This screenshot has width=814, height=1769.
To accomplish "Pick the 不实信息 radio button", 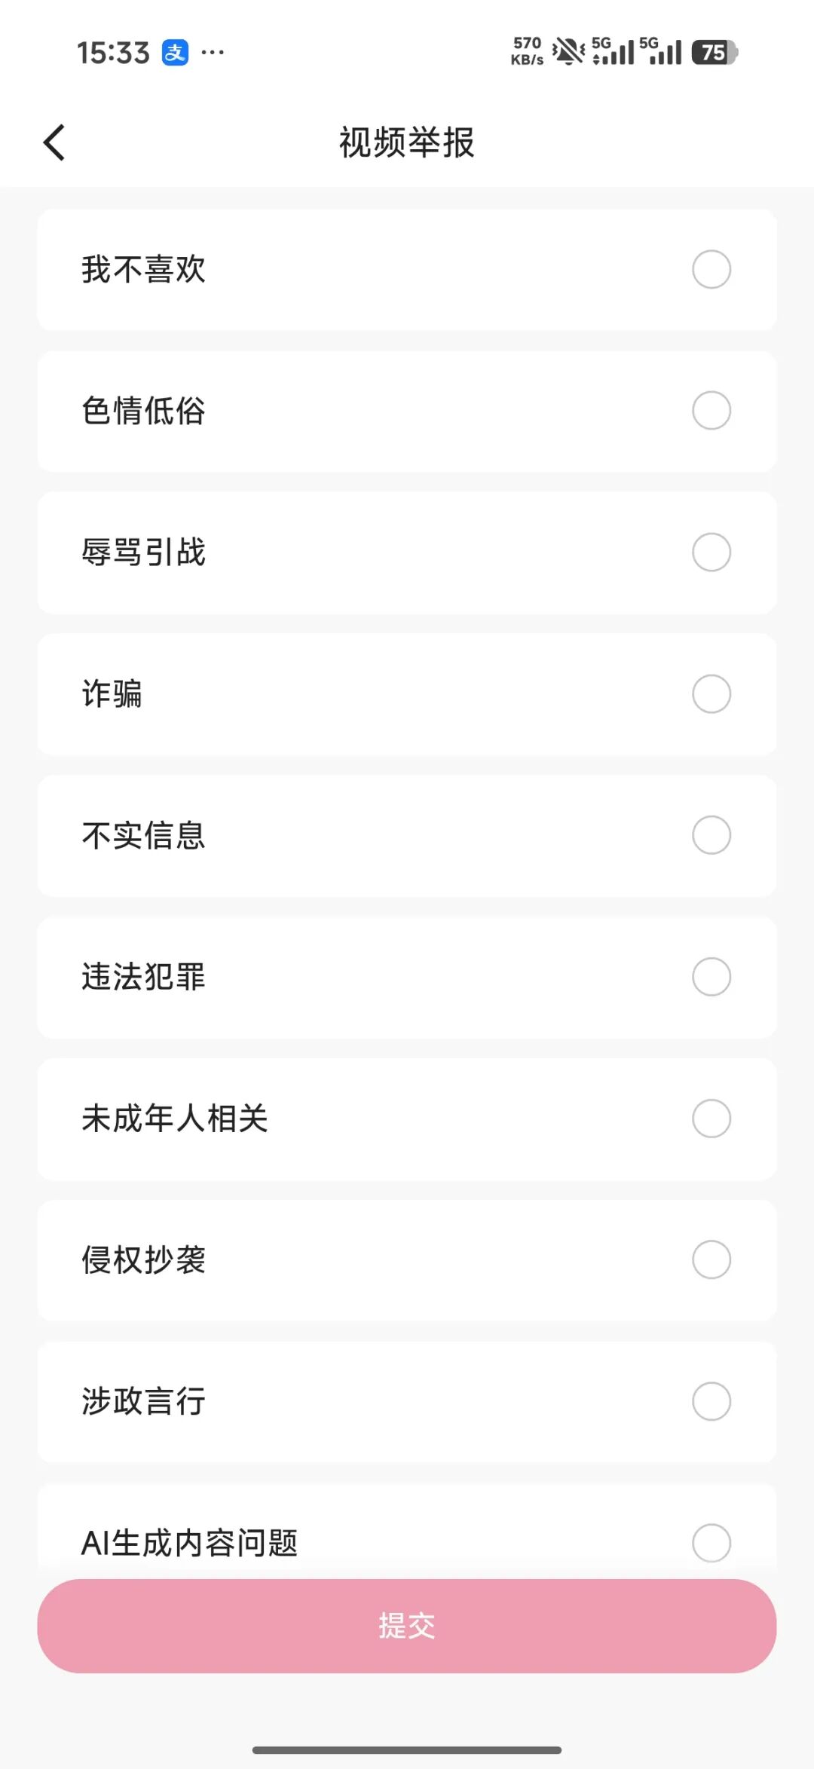I will click(x=711, y=835).
